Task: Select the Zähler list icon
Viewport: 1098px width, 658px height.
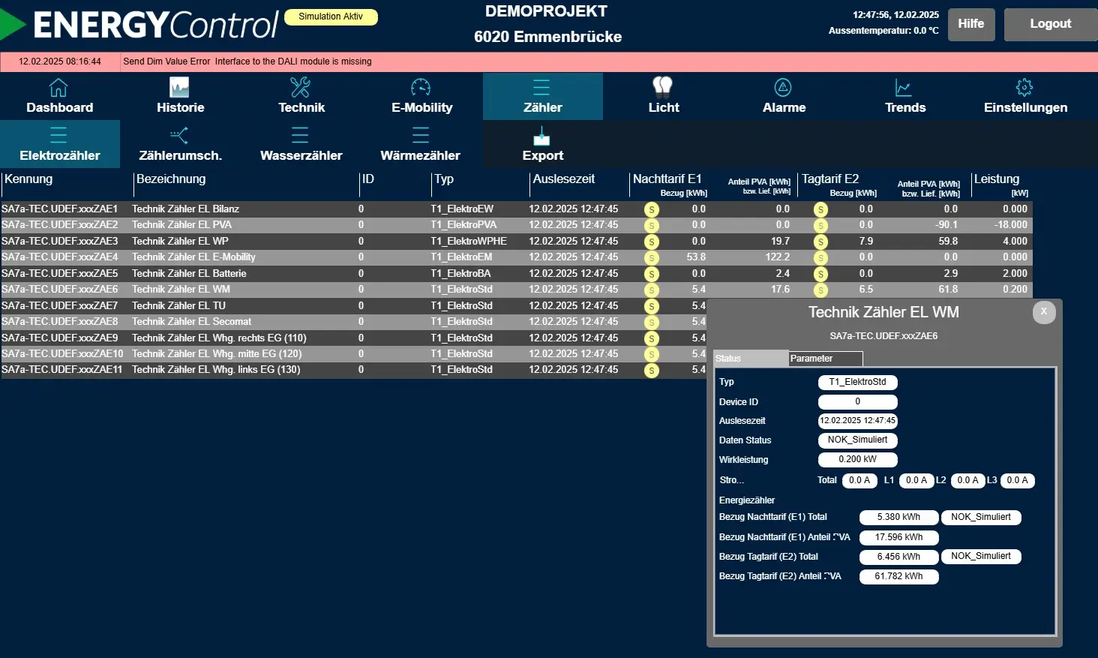Action: [541, 87]
